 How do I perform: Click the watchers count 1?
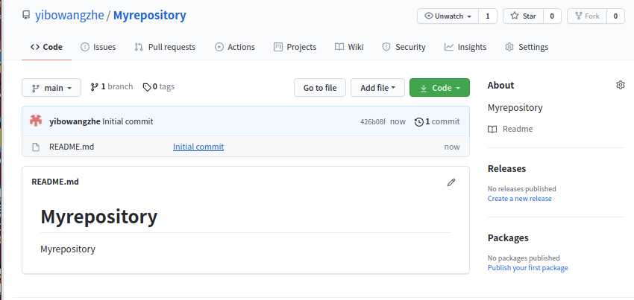click(x=488, y=16)
